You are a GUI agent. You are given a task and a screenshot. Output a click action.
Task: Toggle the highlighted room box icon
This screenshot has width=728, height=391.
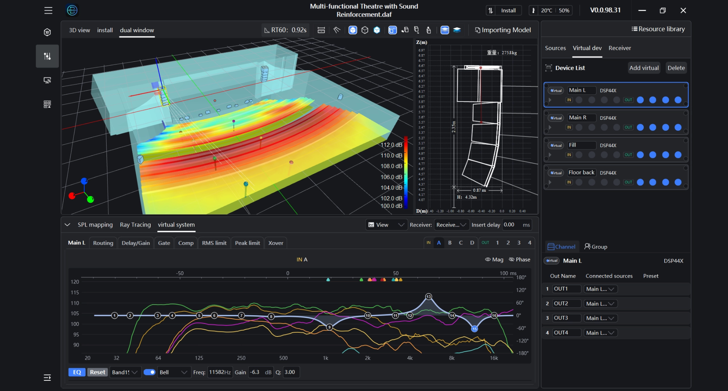392,30
